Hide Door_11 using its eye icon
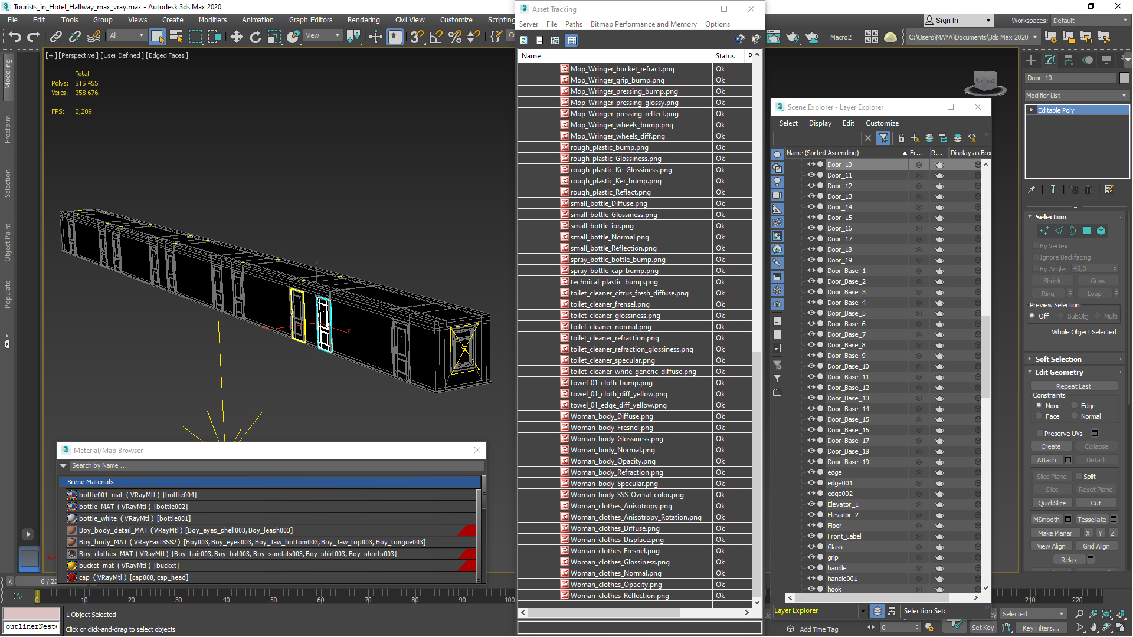The height and width of the screenshot is (637, 1133). coord(811,175)
